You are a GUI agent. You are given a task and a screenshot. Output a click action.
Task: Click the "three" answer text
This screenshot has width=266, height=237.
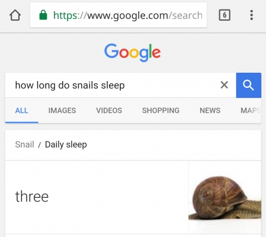pyautogui.click(x=32, y=196)
